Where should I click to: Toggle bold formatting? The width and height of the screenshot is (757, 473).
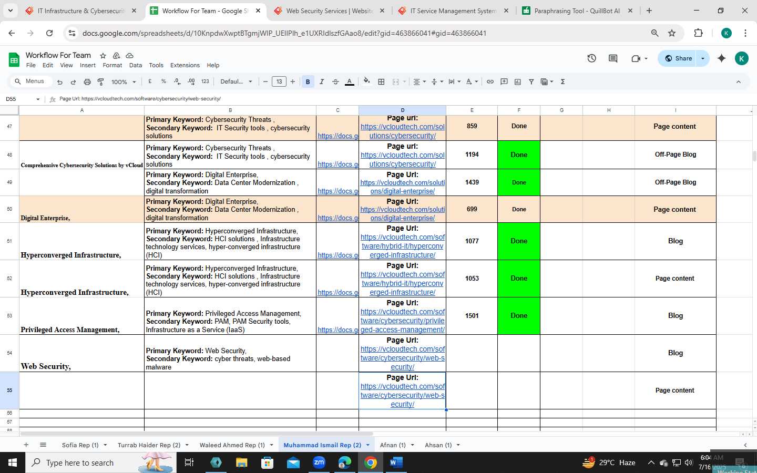pyautogui.click(x=308, y=81)
